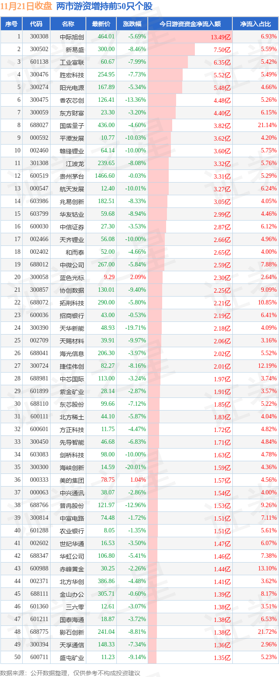
Task: Click stock code 301308
Action: [x=39, y=163]
